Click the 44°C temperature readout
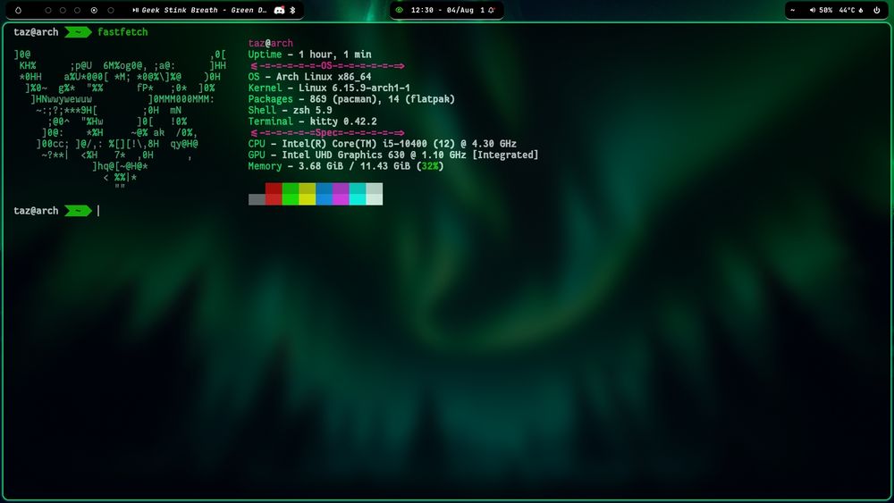894x503 pixels. click(x=848, y=10)
